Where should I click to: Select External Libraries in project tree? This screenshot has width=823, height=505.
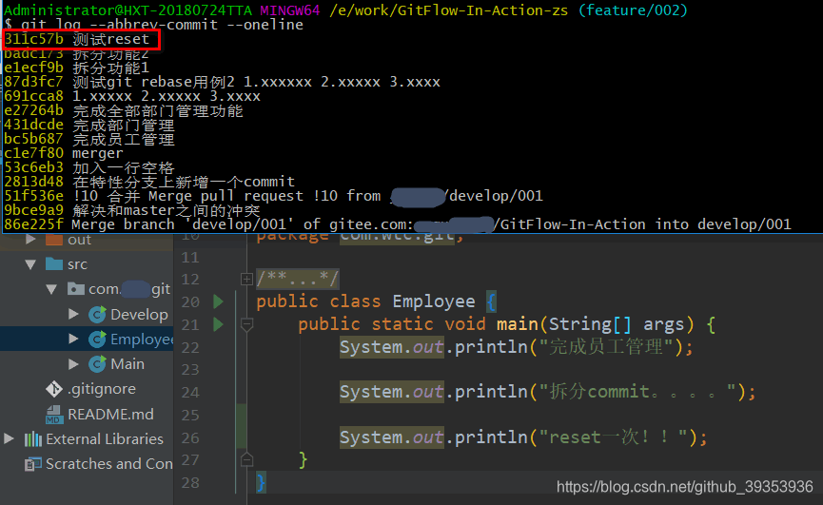click(105, 439)
